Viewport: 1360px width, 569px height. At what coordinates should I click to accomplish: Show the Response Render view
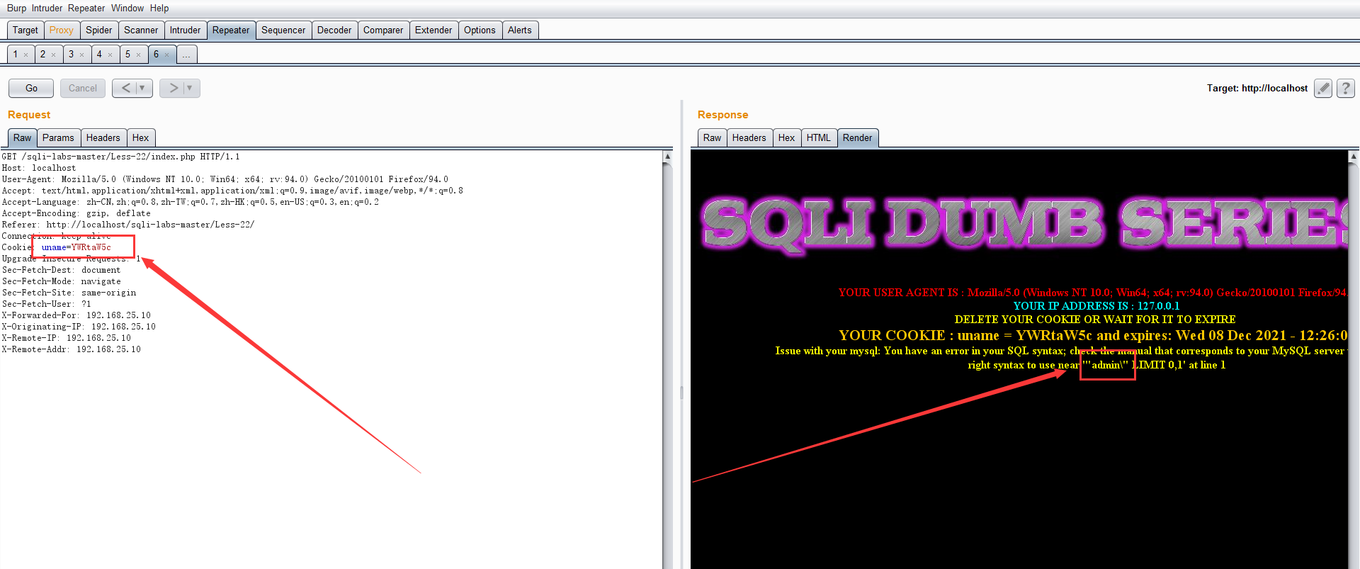[x=858, y=138]
